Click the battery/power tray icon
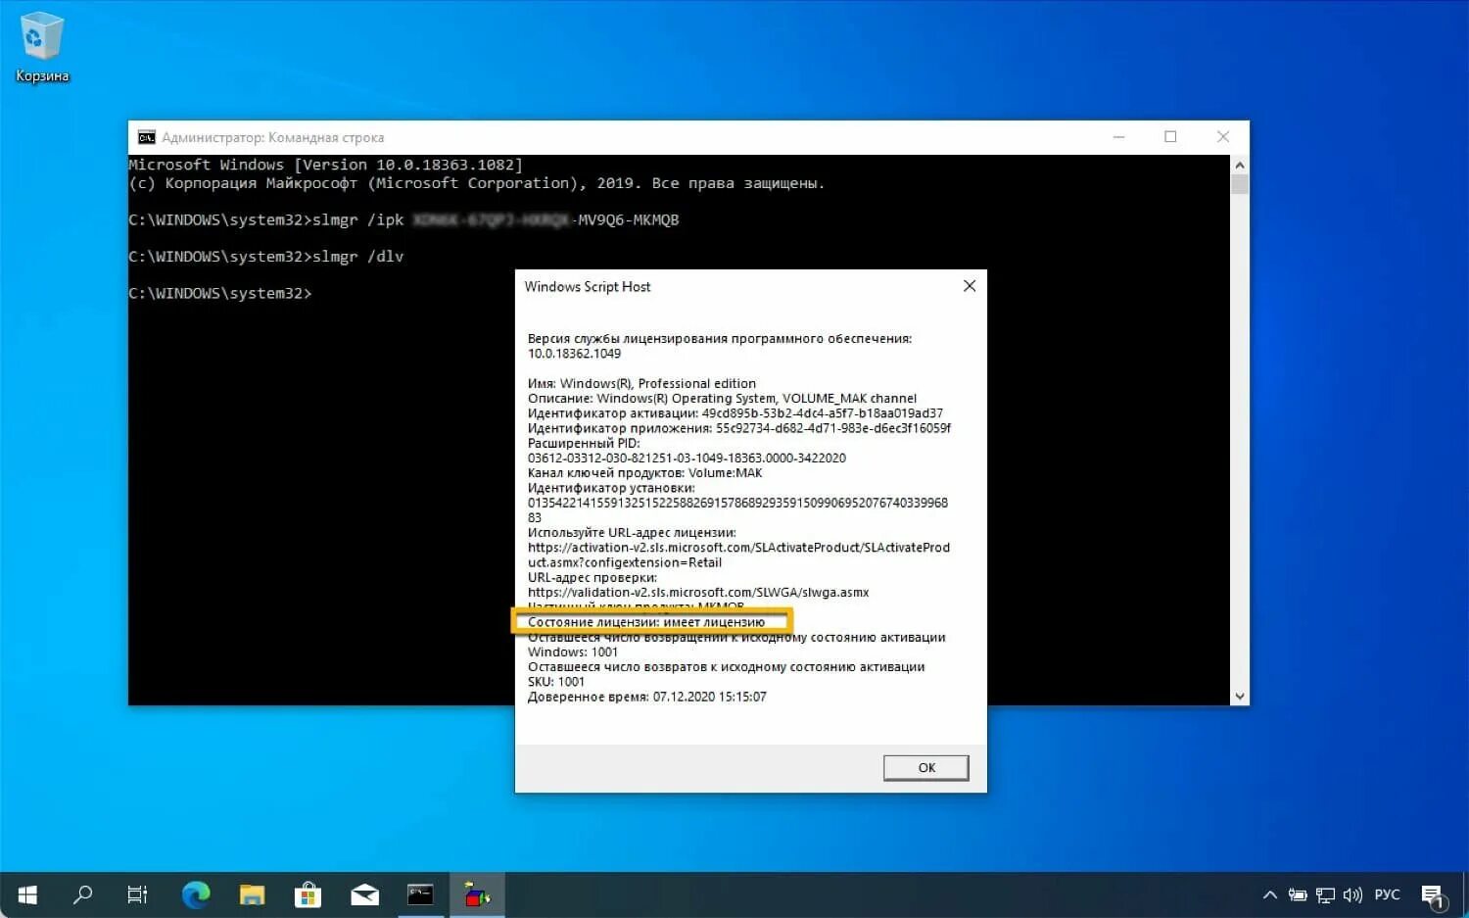 tap(1298, 894)
